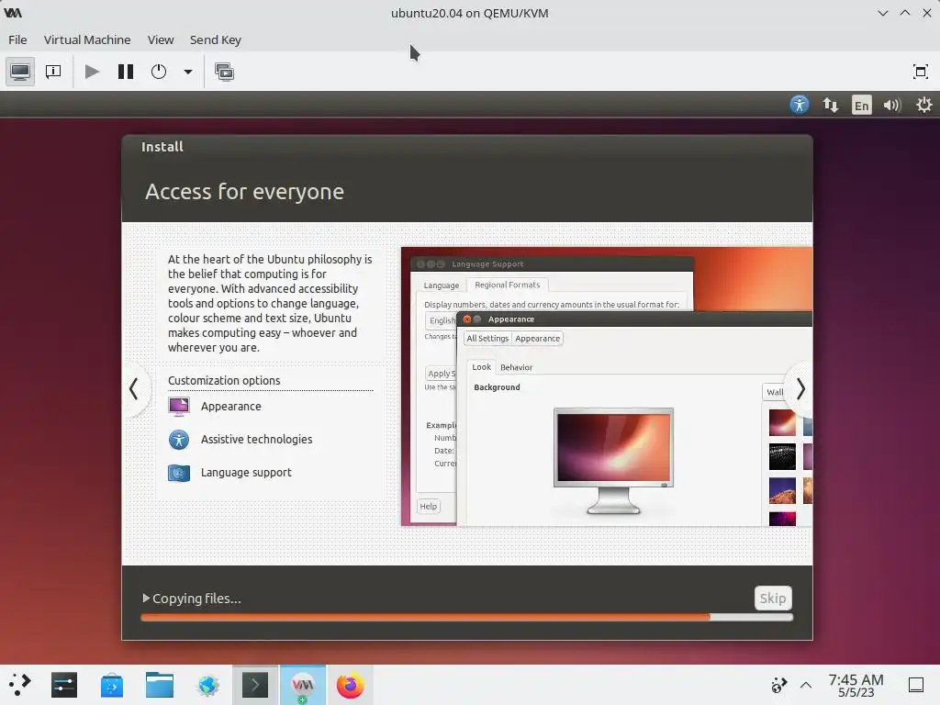
Task: Click the Appearance option label
Action: coord(230,407)
